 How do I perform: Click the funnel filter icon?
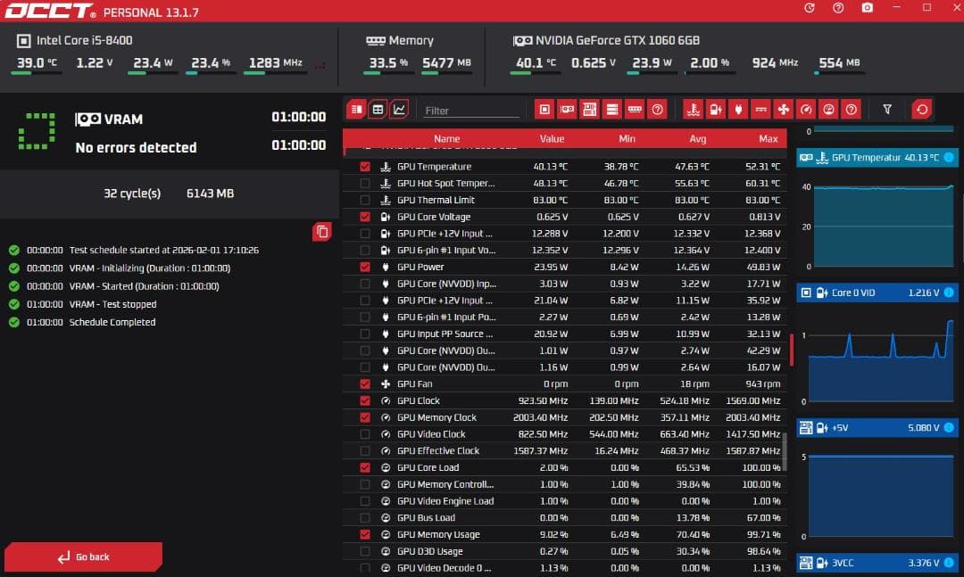[887, 110]
